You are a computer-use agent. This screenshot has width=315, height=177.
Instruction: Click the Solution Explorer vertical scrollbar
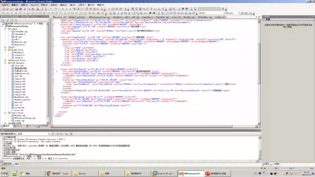pyautogui.click(x=47, y=73)
